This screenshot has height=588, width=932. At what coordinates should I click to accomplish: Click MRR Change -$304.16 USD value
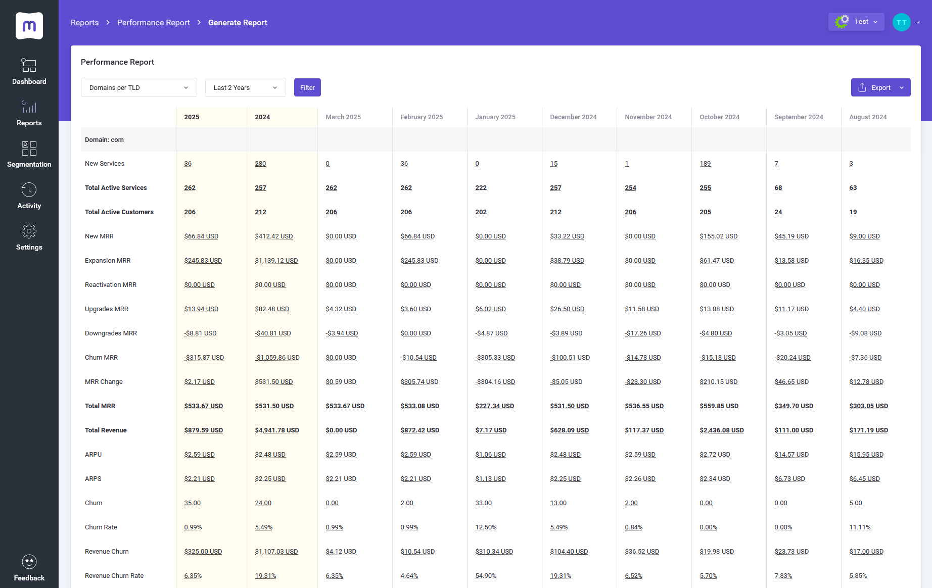(495, 382)
